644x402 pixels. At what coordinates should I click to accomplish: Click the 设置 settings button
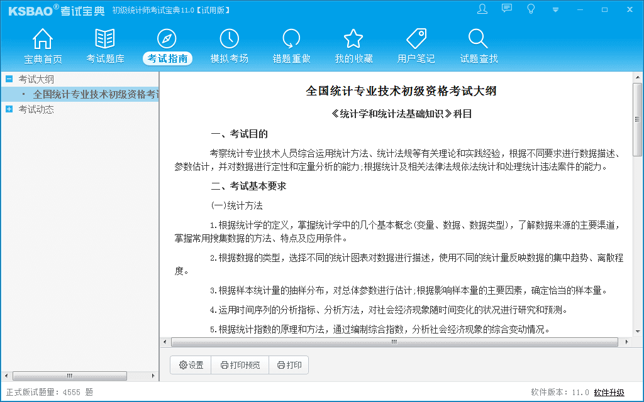[x=191, y=365]
